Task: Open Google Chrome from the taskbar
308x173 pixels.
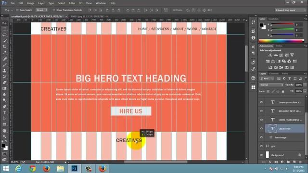Action: click(33, 169)
